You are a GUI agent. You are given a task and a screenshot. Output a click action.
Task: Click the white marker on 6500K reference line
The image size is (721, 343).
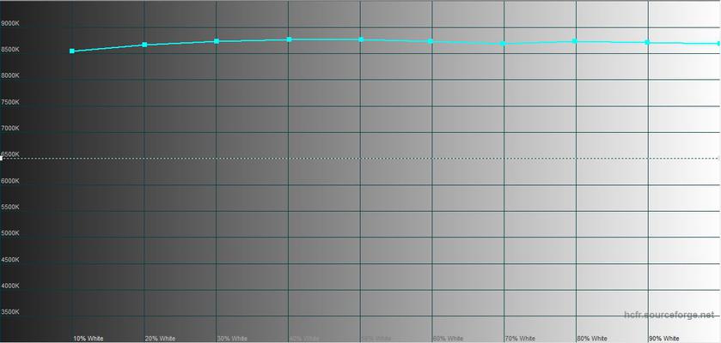[x=2, y=159]
